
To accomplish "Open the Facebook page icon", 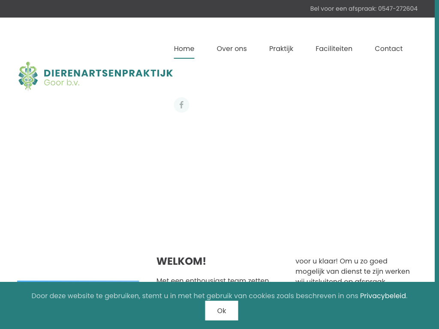I will (x=181, y=105).
